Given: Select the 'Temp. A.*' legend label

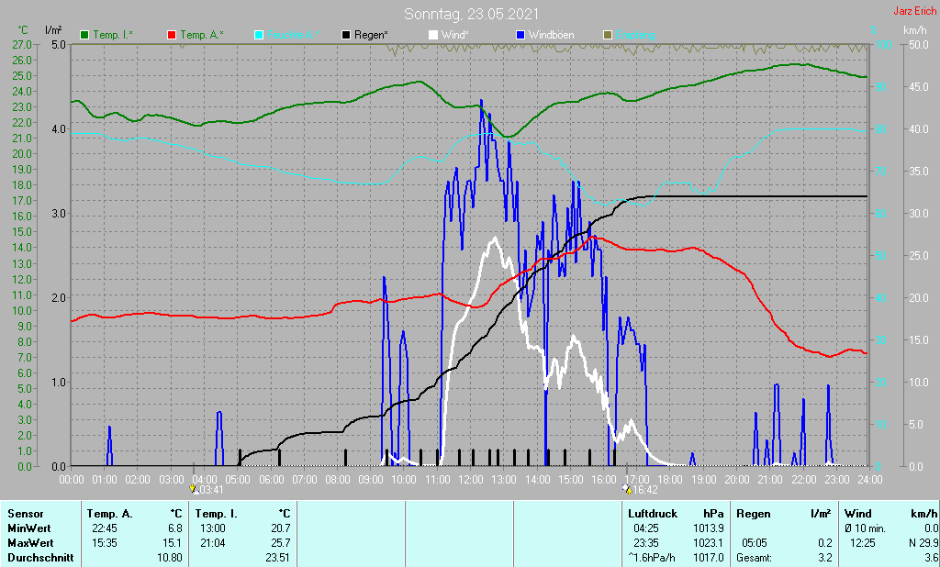Looking at the screenshot, I should (201, 35).
